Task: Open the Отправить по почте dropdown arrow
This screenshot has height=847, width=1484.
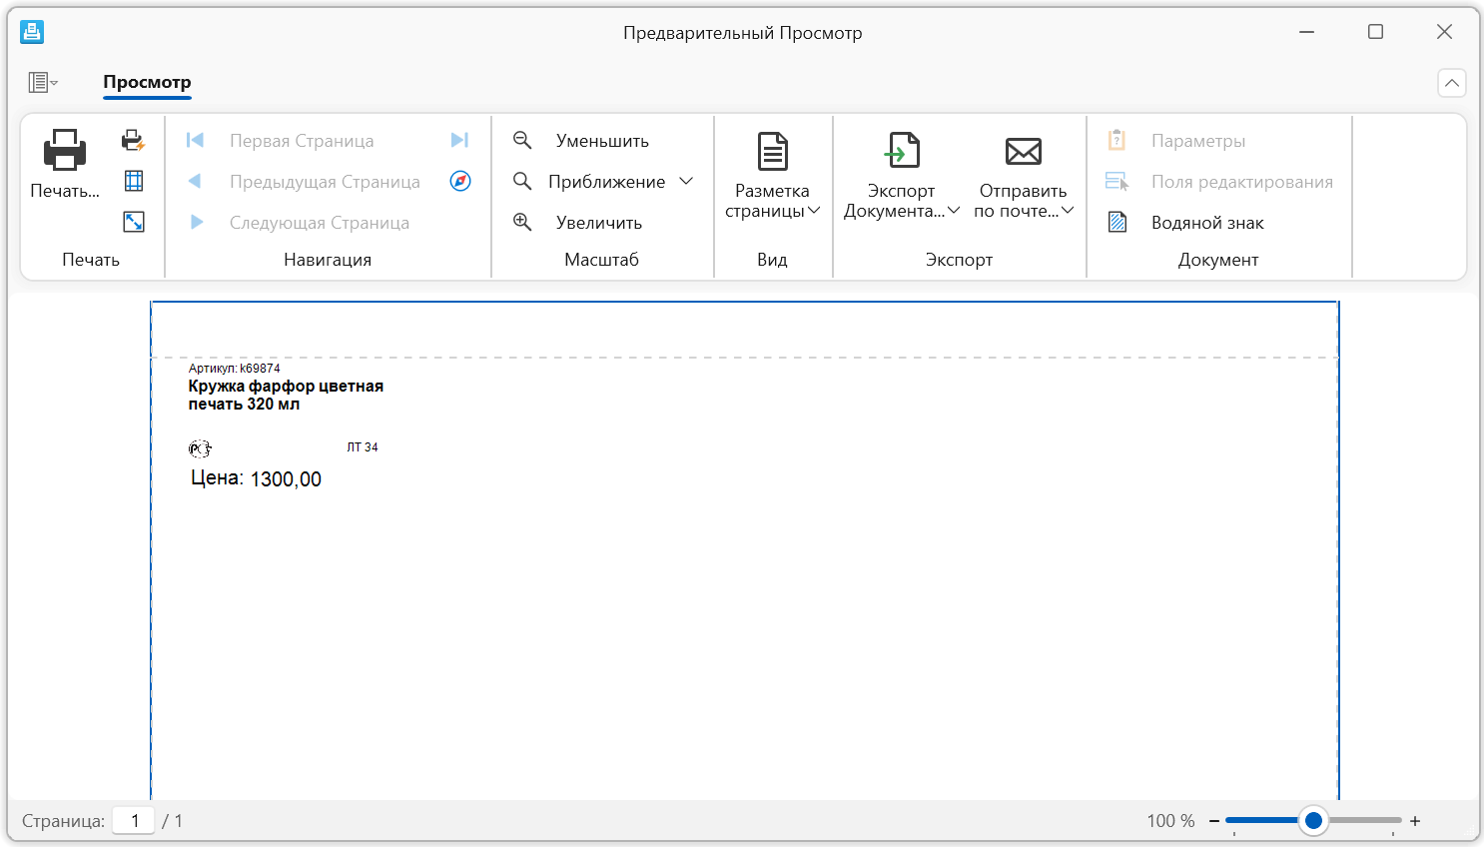Action: 1068,211
